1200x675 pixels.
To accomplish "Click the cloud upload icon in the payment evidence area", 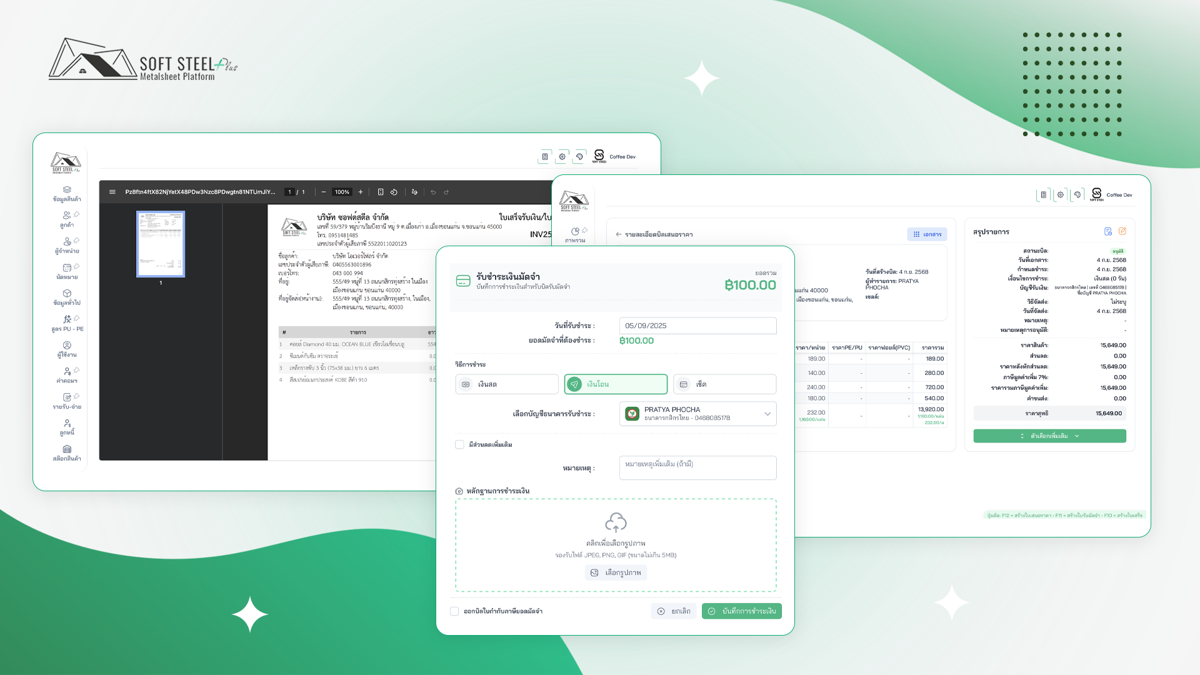I will (x=616, y=522).
